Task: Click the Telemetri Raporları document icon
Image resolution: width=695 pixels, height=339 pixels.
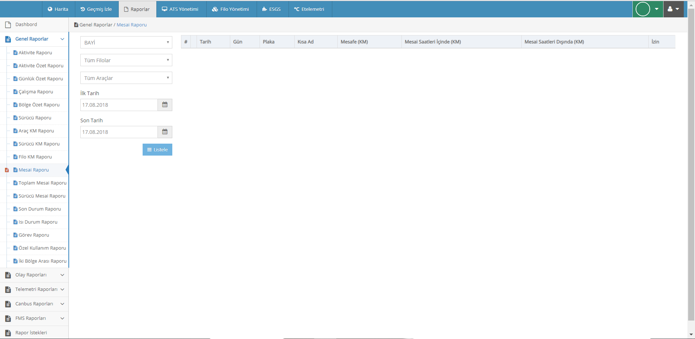Action: (x=8, y=289)
